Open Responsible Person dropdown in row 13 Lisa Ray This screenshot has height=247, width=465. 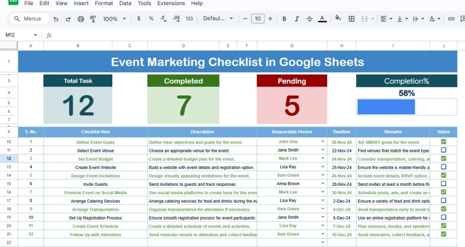(x=323, y=167)
